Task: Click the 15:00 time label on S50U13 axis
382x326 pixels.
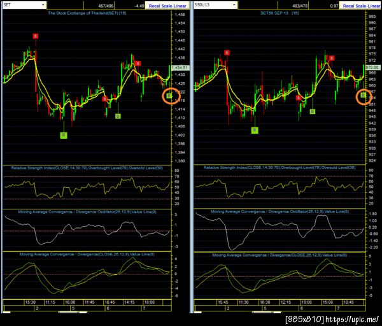Action: (x=328, y=302)
